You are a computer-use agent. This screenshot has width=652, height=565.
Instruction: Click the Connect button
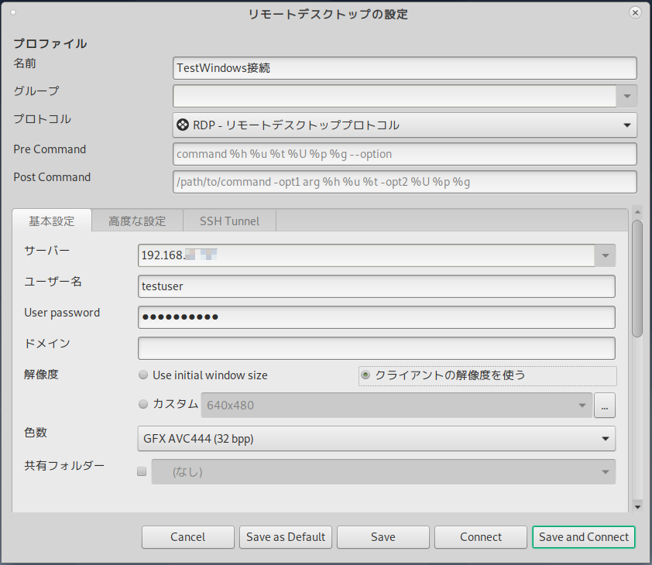click(x=481, y=537)
